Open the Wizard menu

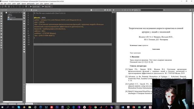(x=24, y=4)
